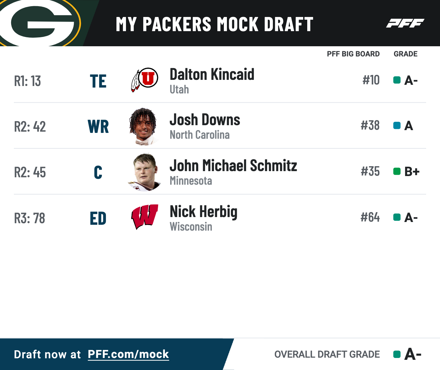Click the overall draft grade teal dot
Screen dimensions: 440x370
pos(397,354)
